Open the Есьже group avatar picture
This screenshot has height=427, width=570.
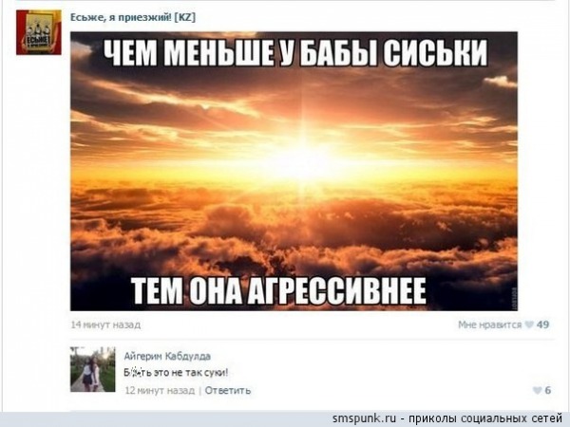click(39, 32)
